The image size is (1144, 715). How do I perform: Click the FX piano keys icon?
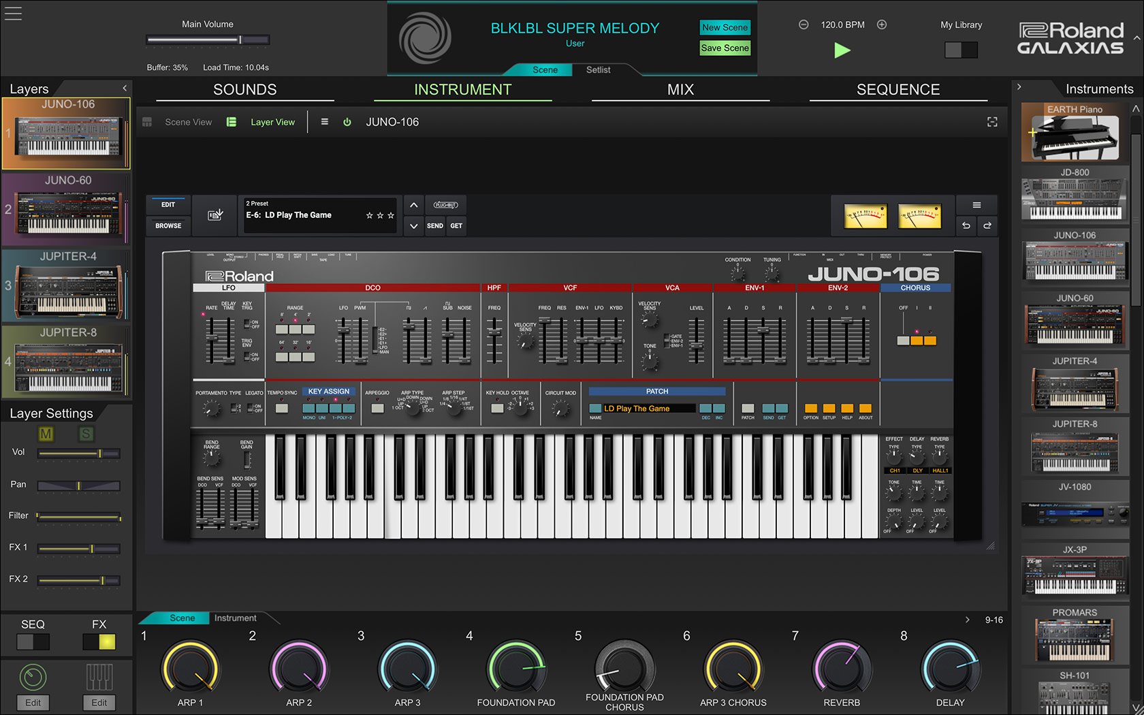(x=99, y=678)
